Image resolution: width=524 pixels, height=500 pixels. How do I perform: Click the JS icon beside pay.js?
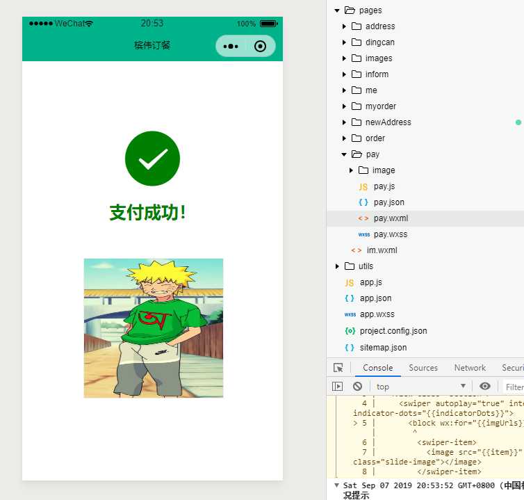point(363,187)
